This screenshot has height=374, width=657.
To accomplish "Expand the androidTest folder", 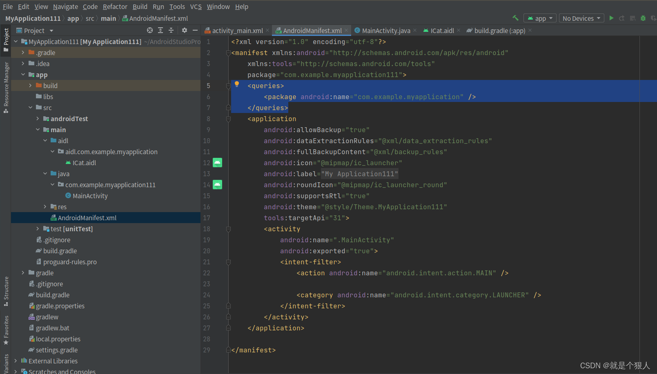I will click(x=38, y=119).
